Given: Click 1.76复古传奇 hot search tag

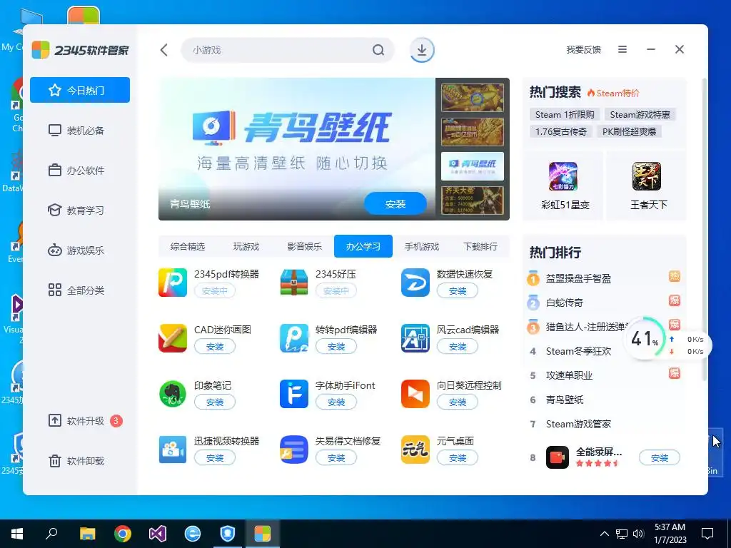Looking at the screenshot, I should point(561,131).
